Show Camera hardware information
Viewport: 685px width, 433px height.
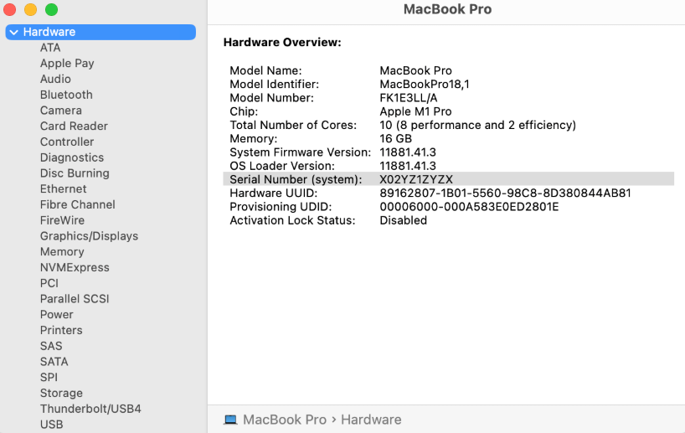point(61,111)
